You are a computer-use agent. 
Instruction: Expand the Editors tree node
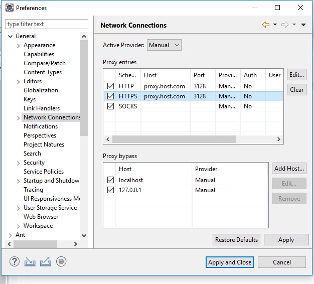(18, 82)
